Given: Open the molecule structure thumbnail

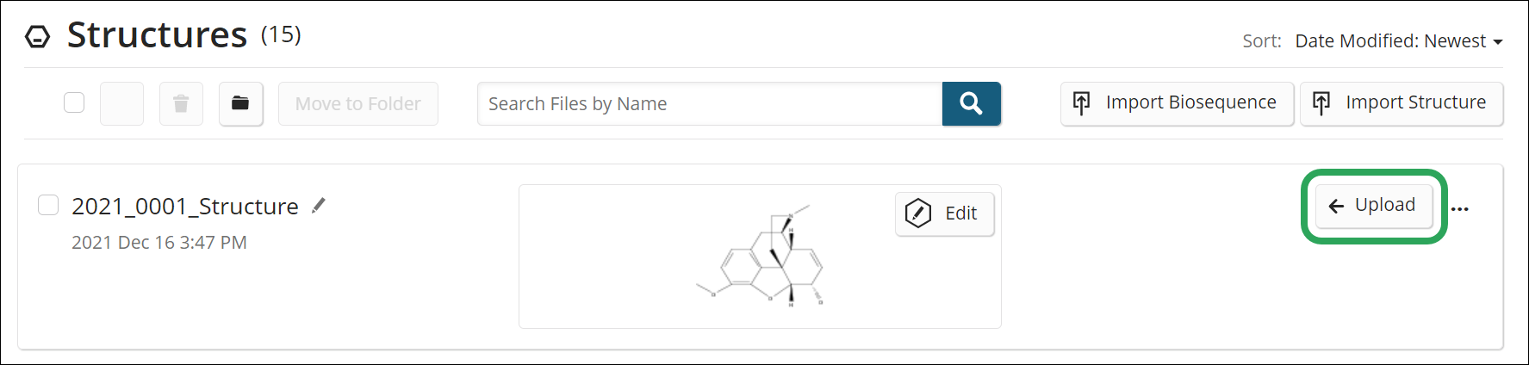Looking at the screenshot, I should click(x=760, y=257).
